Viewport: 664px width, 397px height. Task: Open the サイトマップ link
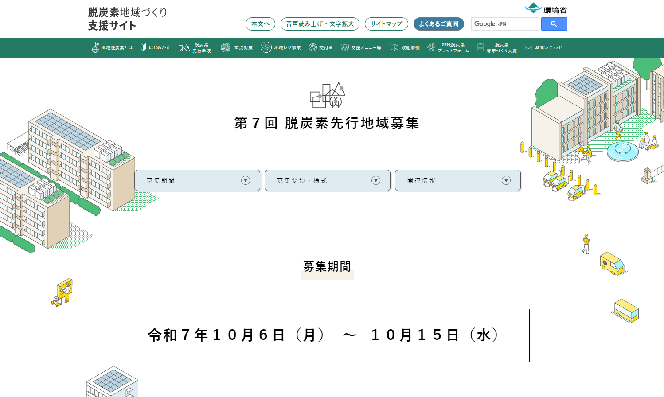pyautogui.click(x=386, y=24)
